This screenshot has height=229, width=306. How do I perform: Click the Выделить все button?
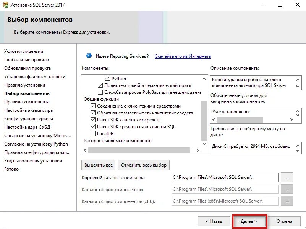coord(98,165)
